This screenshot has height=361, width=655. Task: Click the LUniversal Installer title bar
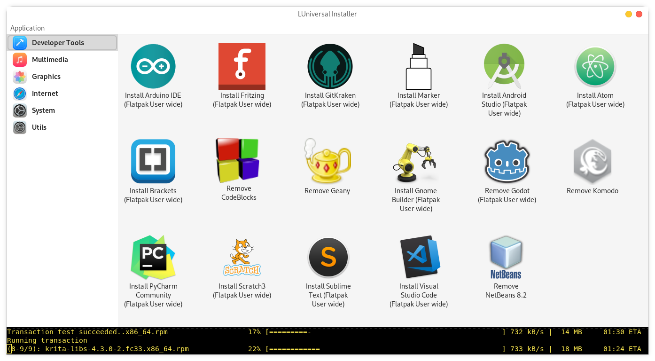[x=327, y=14]
